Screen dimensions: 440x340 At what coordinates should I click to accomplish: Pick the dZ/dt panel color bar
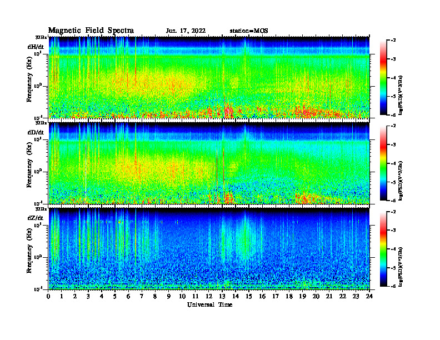383,249
